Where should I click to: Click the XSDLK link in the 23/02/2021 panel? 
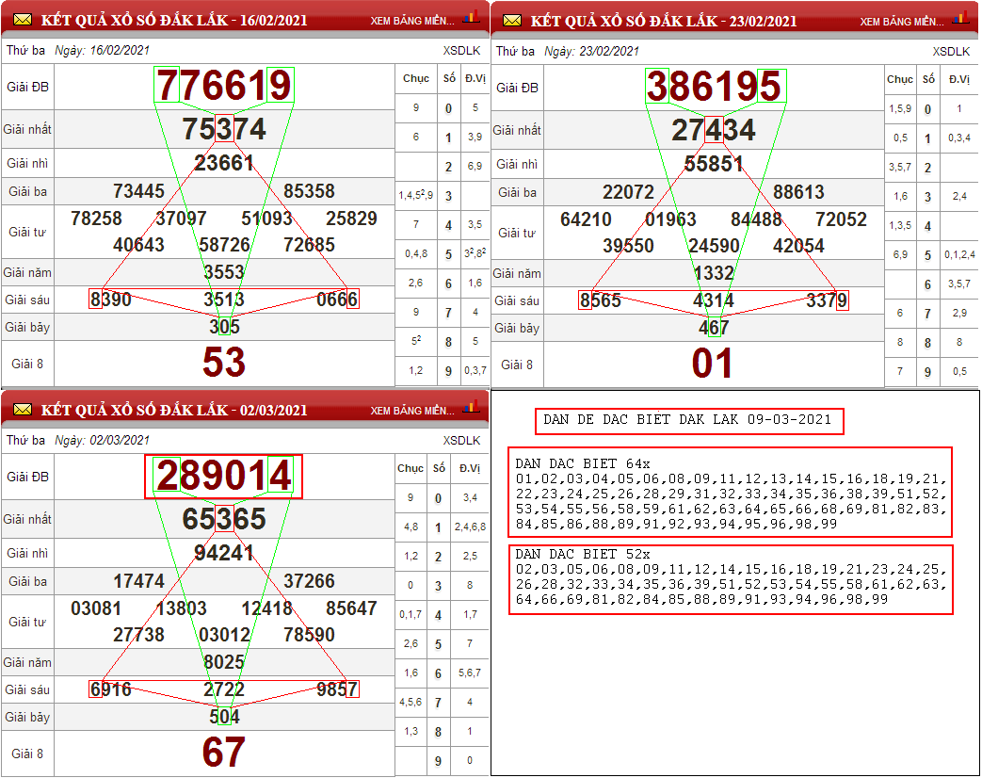951,52
